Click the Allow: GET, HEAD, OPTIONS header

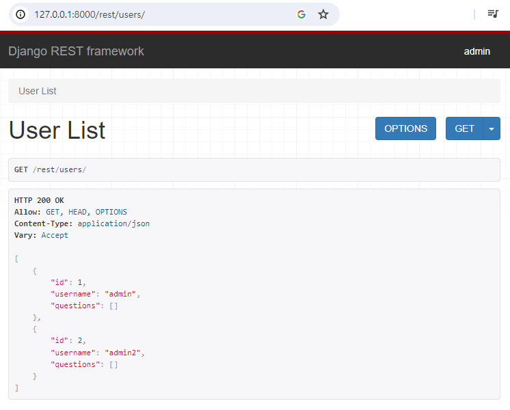[70, 212]
